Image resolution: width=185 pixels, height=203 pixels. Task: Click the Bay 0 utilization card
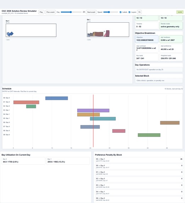(x=23, y=161)
